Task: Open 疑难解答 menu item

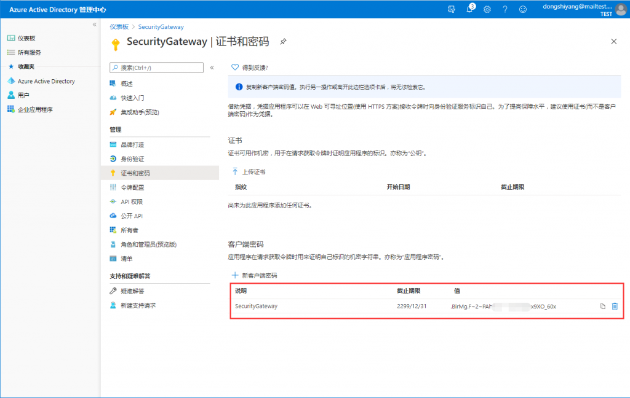Action: click(x=132, y=291)
